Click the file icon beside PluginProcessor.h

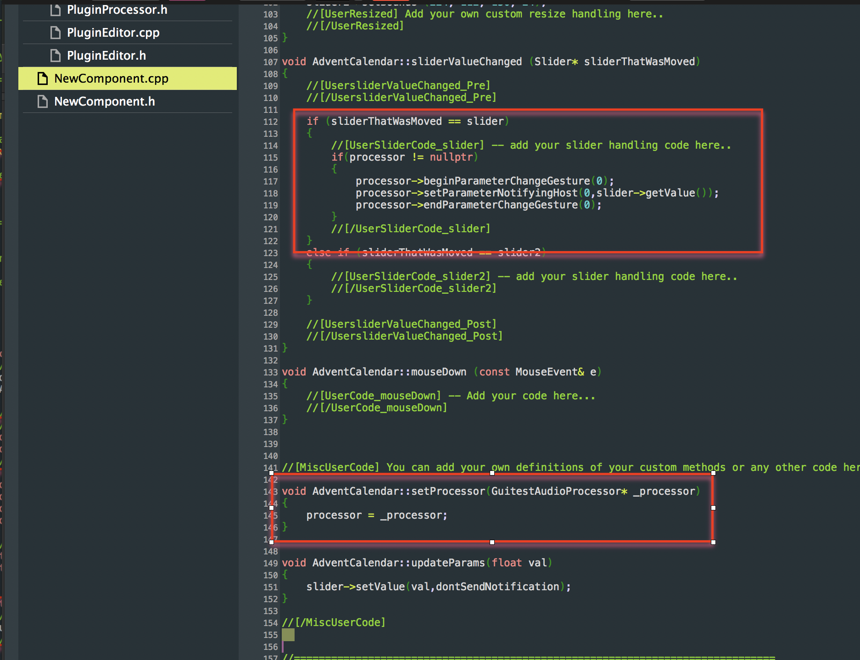point(56,10)
